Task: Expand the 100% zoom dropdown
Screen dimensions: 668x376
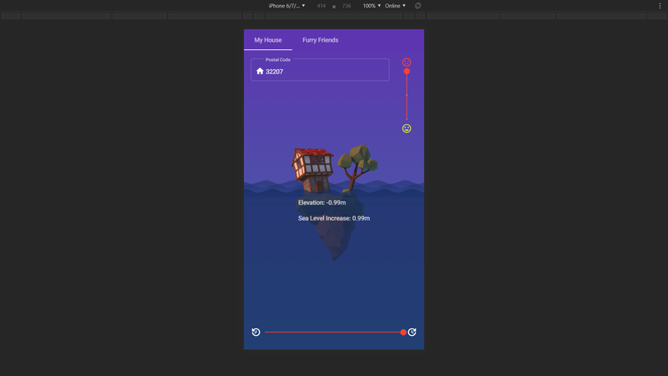Action: tap(371, 6)
